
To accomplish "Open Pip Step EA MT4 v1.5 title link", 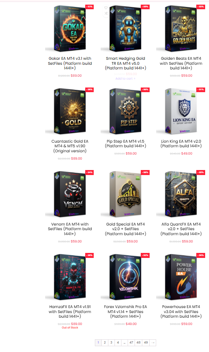I will click(x=125, y=144).
